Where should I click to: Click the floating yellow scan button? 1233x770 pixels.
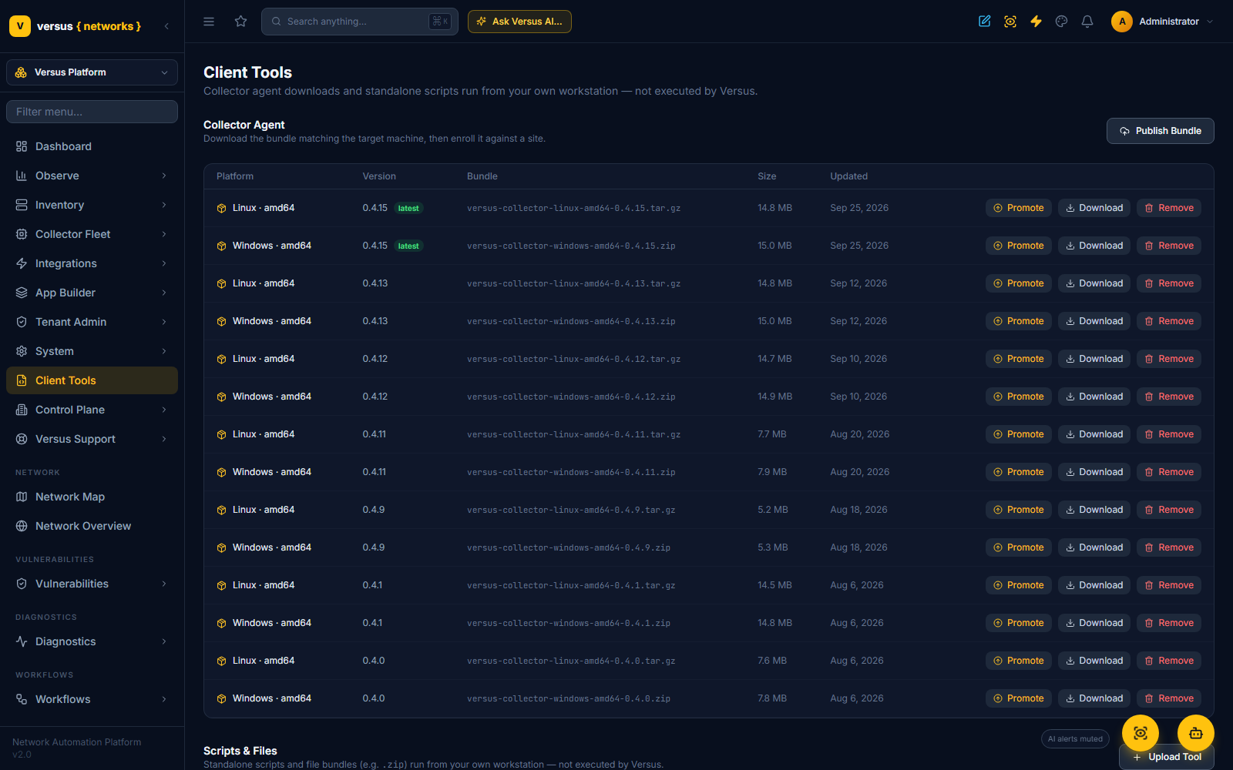tap(1141, 733)
